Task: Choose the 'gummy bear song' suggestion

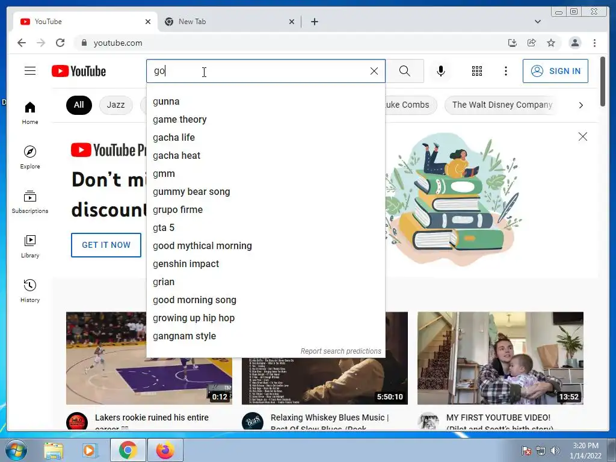Action: click(265, 192)
